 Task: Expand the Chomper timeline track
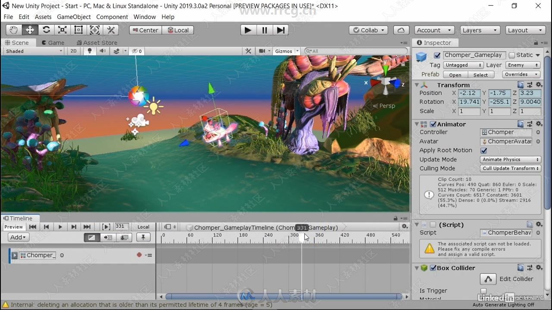[15, 255]
